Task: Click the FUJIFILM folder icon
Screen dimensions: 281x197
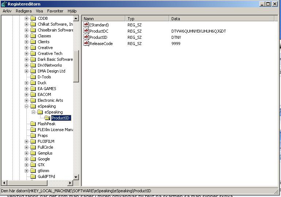Action: click(x=33, y=141)
